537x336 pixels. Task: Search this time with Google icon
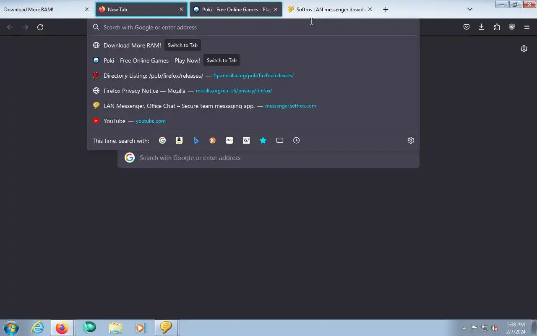coord(162,140)
